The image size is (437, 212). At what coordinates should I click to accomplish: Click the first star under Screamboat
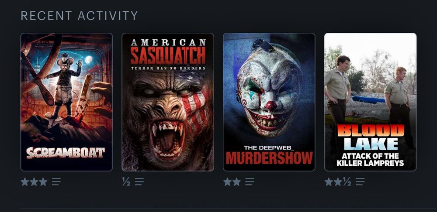25,182
